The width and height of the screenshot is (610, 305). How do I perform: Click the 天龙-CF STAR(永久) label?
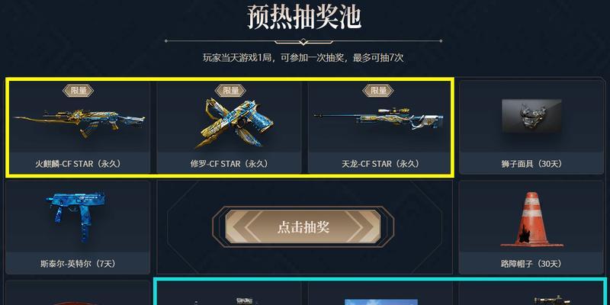[380, 164]
